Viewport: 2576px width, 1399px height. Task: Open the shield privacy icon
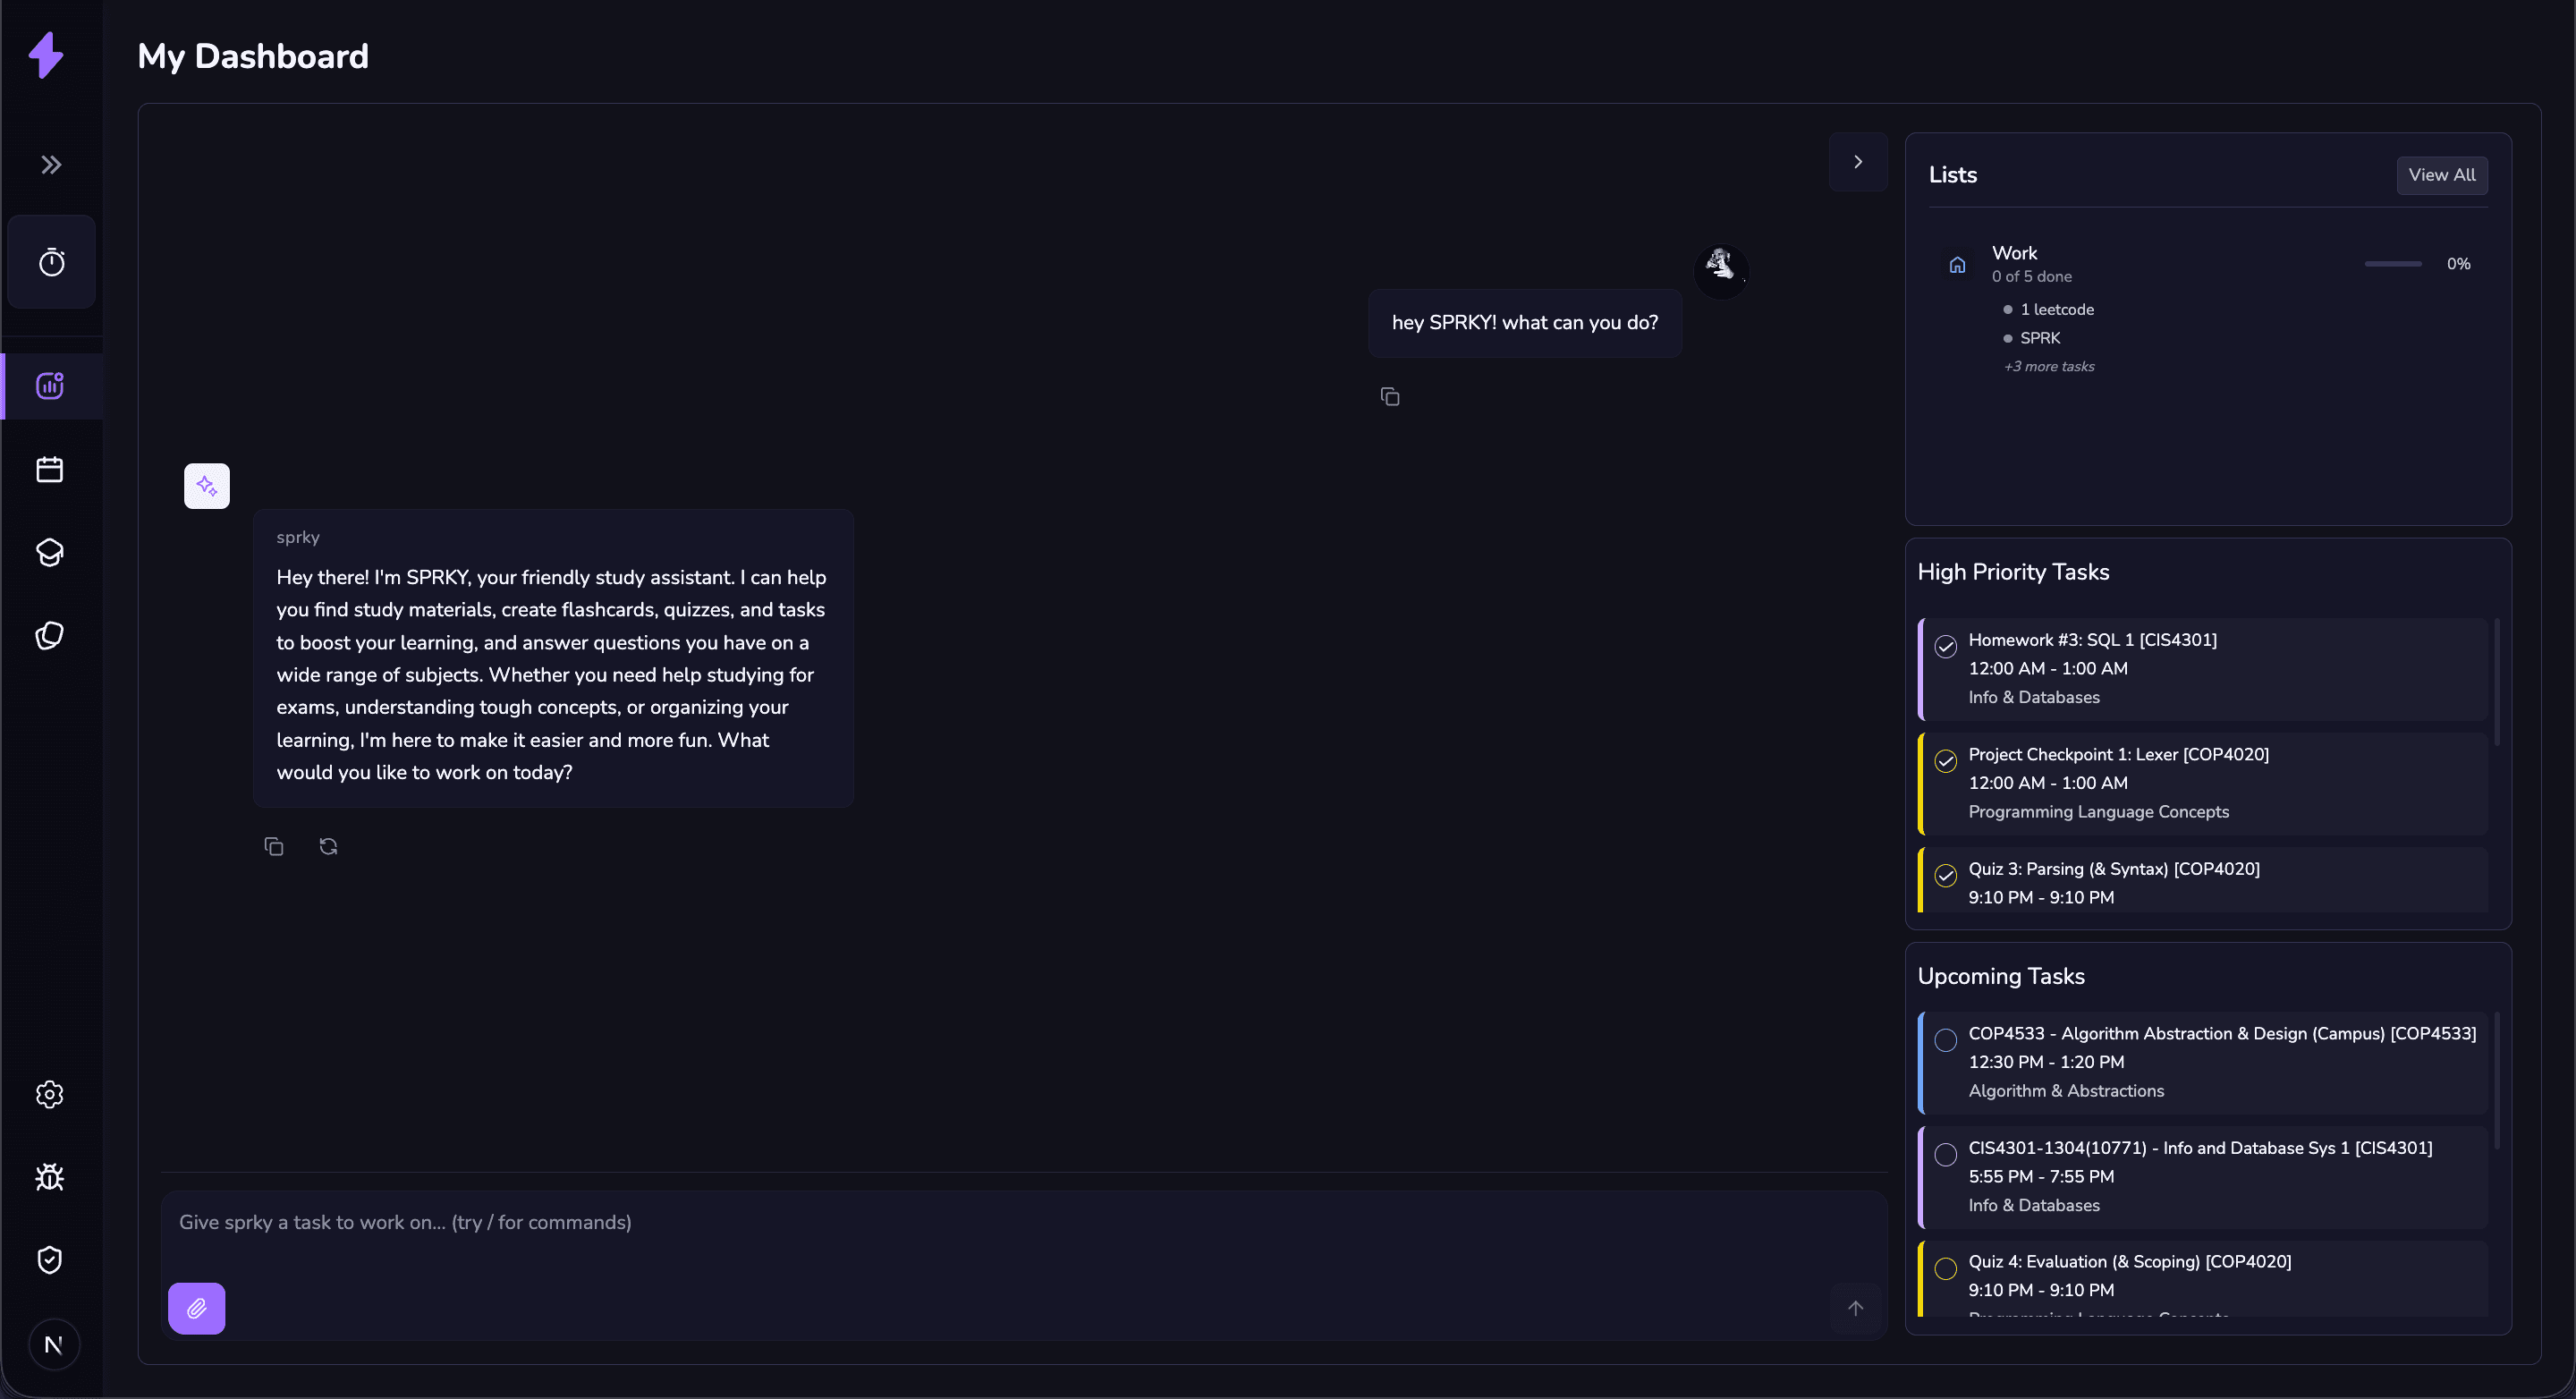(50, 1259)
